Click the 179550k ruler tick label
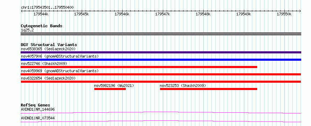The height and width of the screenshot is (126, 311). coord(284,14)
